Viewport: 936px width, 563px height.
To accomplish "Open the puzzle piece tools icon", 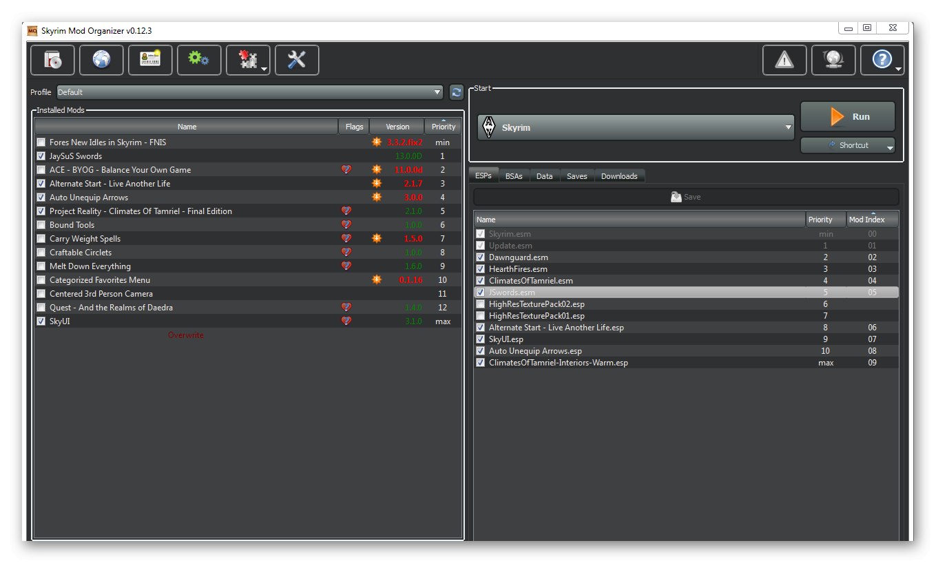I will pos(248,60).
